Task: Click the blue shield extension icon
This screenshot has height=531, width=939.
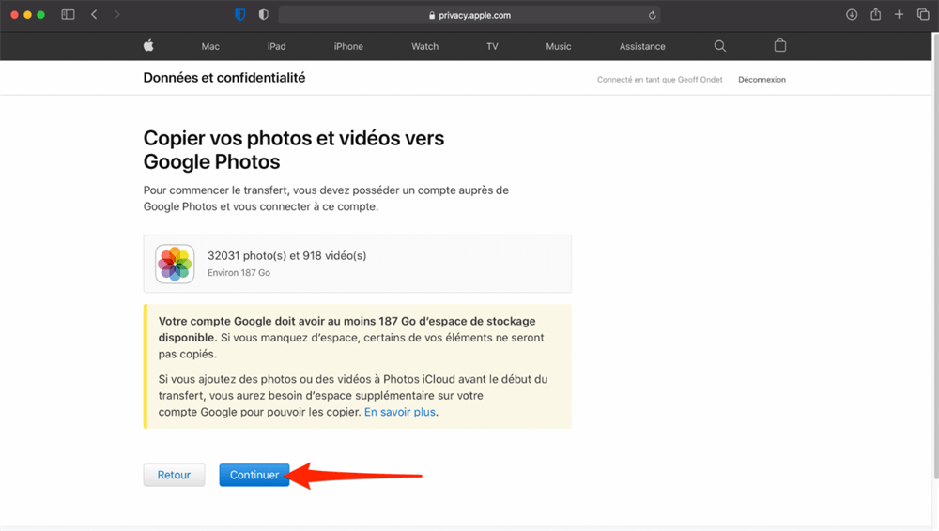Action: tap(240, 14)
